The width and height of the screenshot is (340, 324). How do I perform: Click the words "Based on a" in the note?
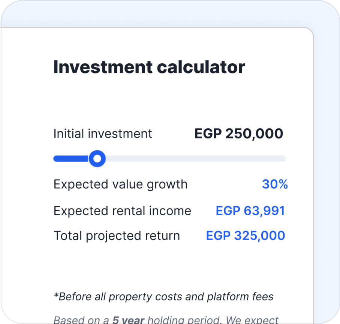pyautogui.click(x=81, y=320)
